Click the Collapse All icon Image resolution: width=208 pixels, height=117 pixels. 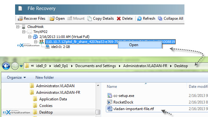160,19
